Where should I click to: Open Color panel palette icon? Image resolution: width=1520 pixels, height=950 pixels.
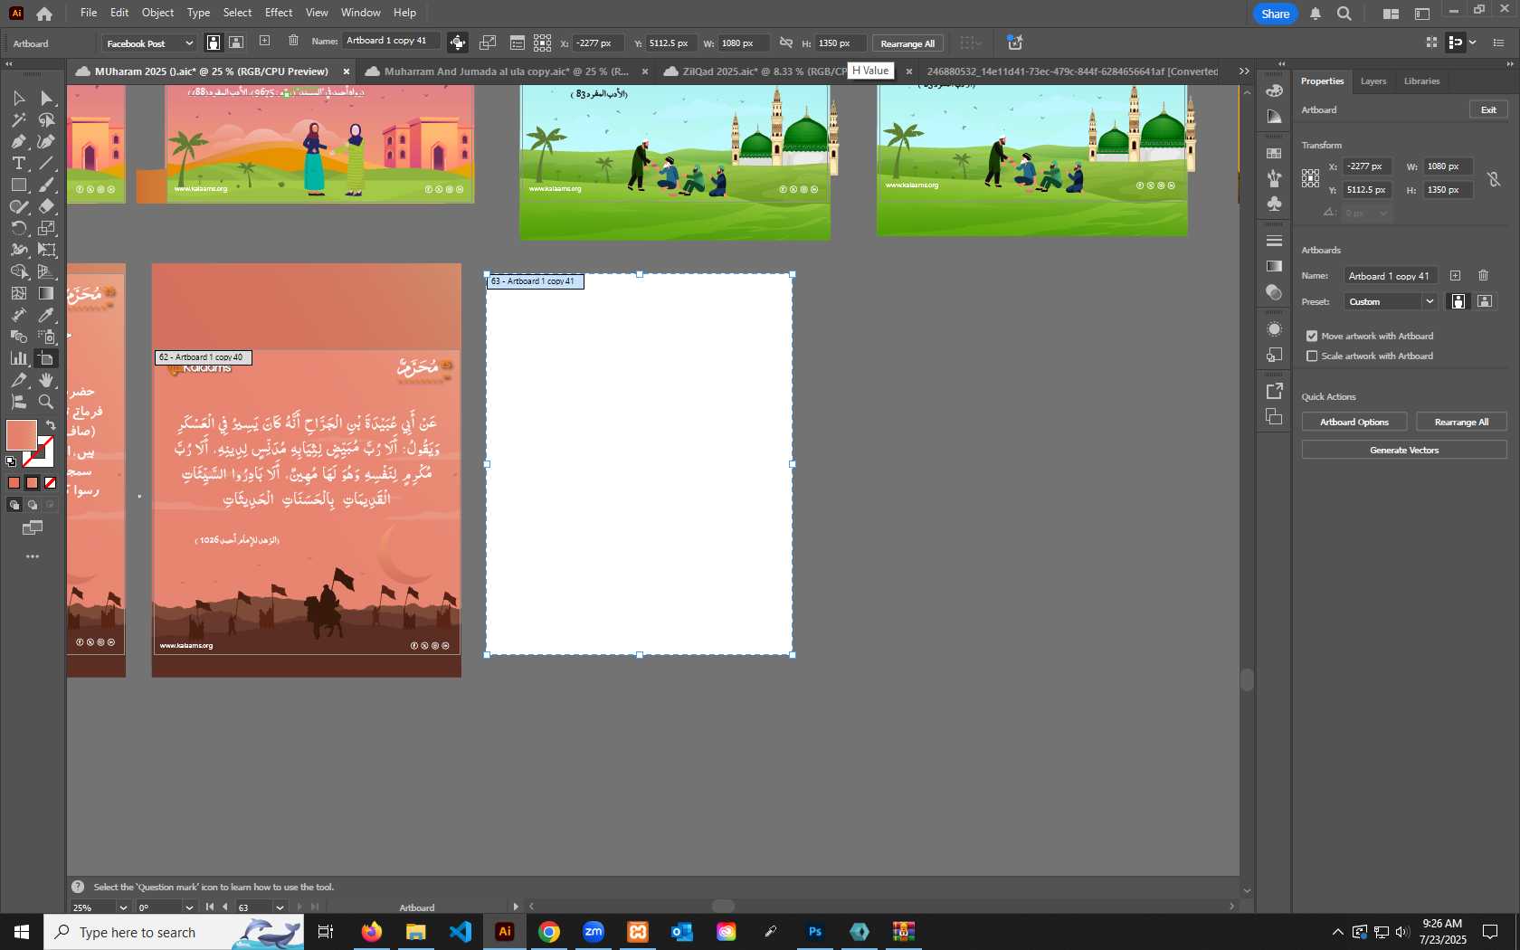pyautogui.click(x=1274, y=90)
